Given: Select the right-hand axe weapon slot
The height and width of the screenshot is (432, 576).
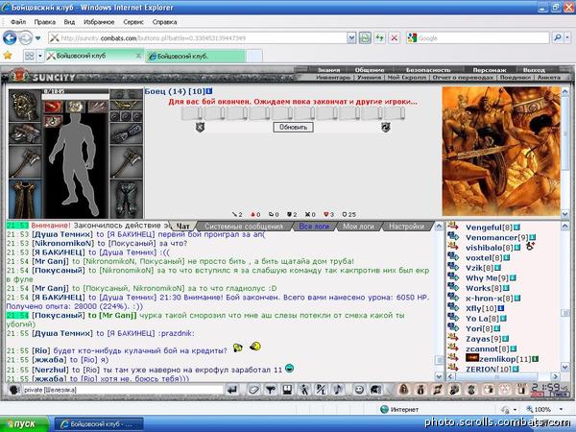Looking at the screenshot, I should click(126, 162).
